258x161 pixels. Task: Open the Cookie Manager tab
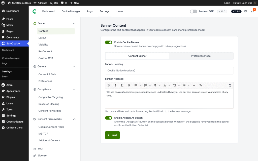[x=71, y=11]
